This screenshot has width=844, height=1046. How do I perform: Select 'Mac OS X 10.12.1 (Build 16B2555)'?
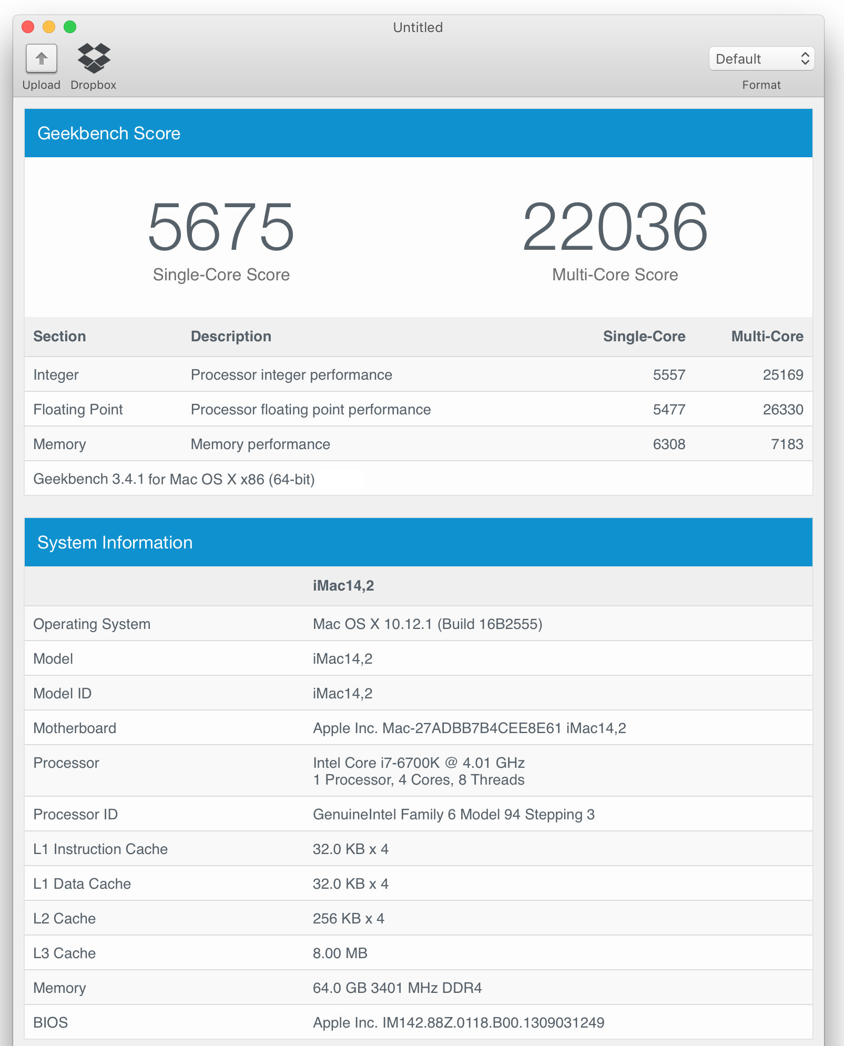tap(428, 624)
